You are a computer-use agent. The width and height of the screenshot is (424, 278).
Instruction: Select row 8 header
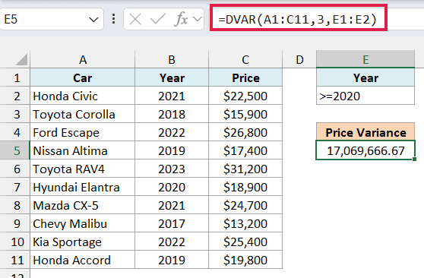click(x=15, y=205)
